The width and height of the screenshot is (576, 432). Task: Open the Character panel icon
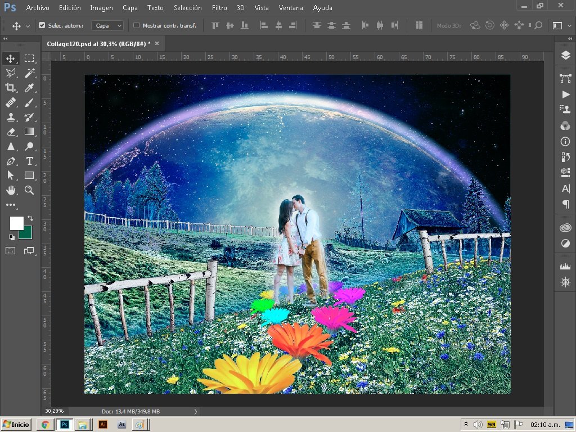click(x=565, y=188)
